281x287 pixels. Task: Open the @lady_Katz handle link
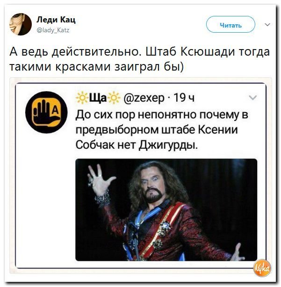(x=53, y=30)
